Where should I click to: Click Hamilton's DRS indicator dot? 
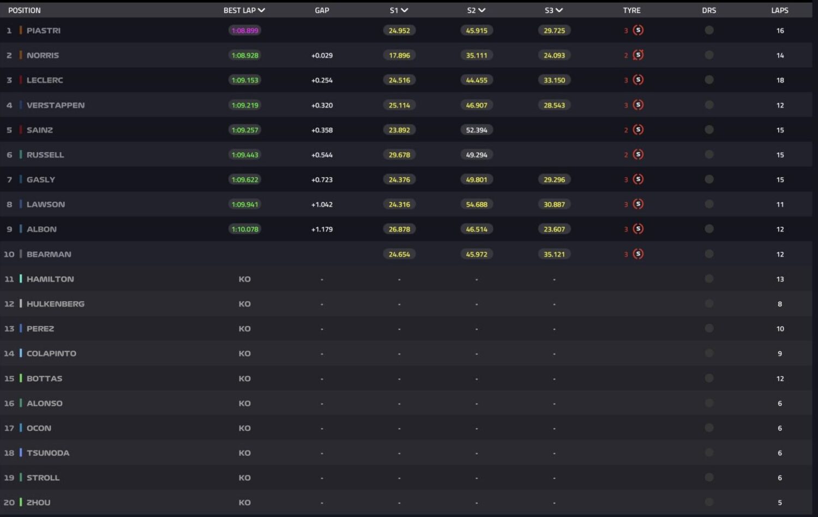709,279
